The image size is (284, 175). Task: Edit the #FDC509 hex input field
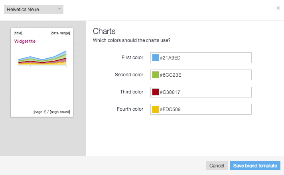click(201, 109)
